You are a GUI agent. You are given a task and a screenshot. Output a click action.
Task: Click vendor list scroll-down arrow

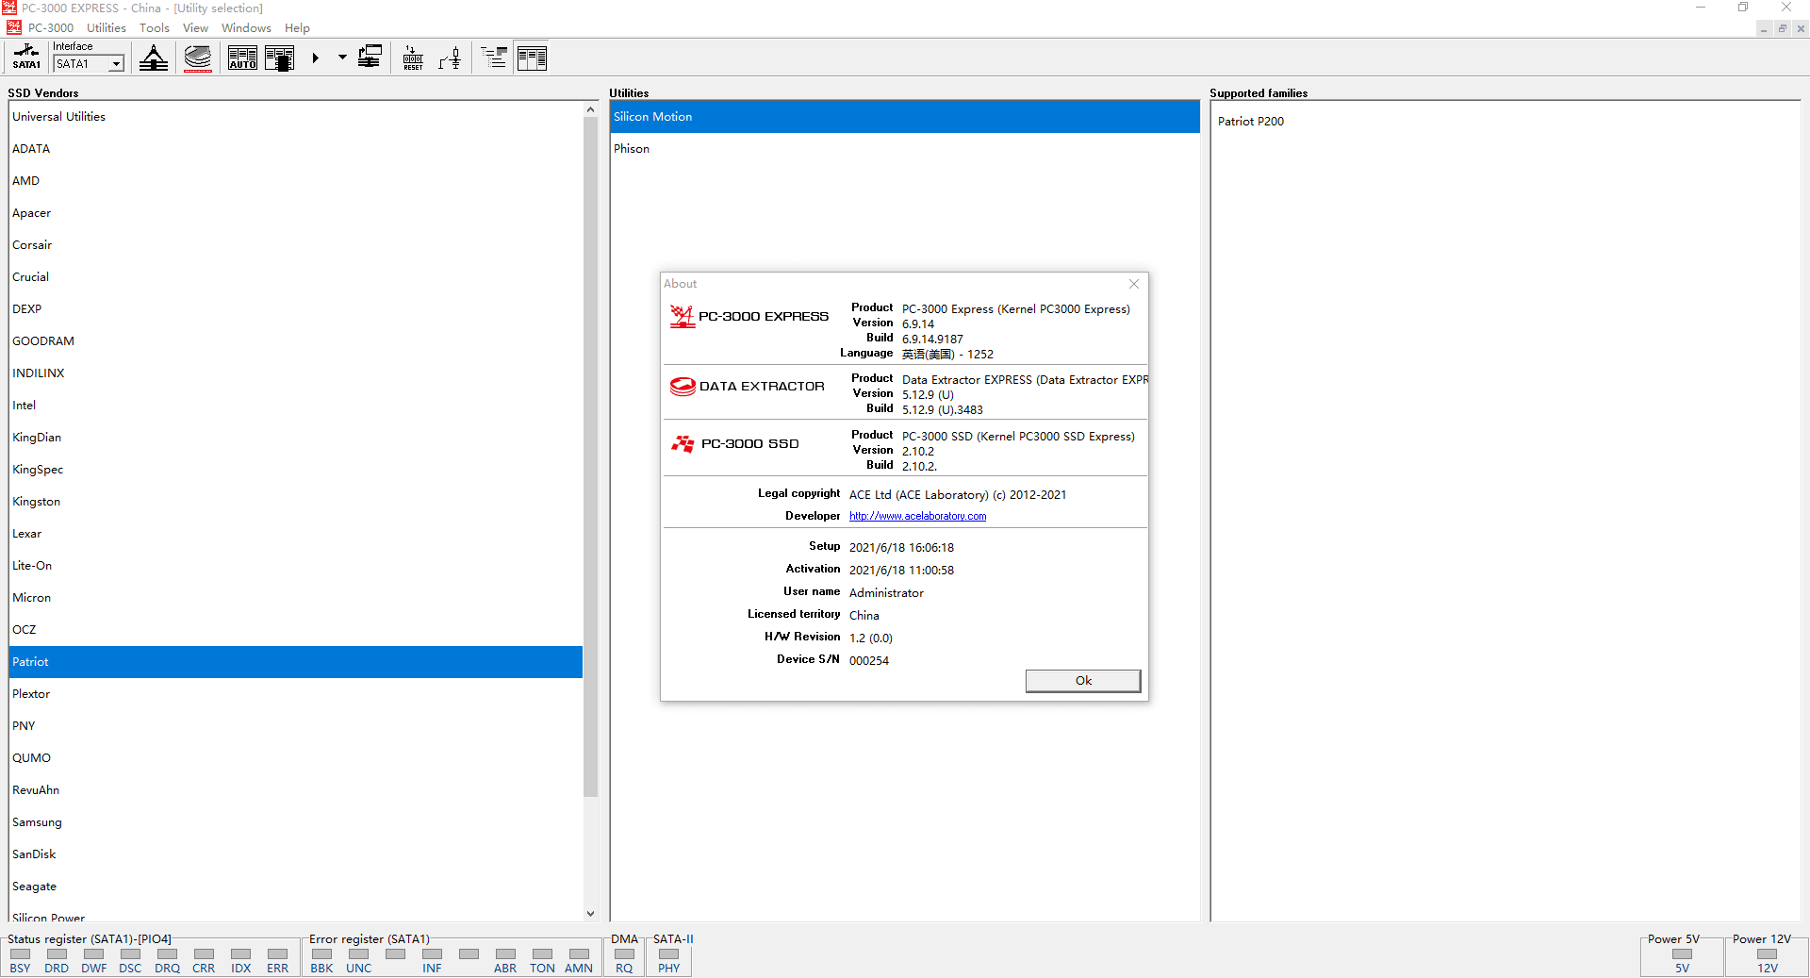(x=590, y=913)
